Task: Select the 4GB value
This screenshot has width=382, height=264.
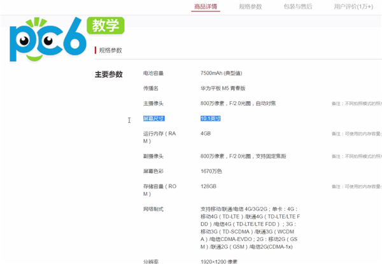Action: coord(206,134)
